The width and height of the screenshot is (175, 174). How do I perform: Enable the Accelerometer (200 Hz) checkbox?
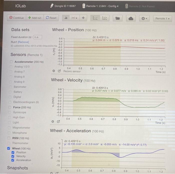coord(11,62)
